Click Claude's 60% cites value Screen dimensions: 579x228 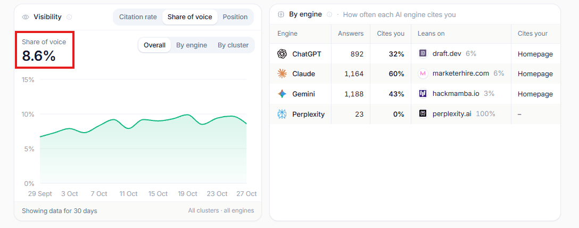[x=396, y=74]
